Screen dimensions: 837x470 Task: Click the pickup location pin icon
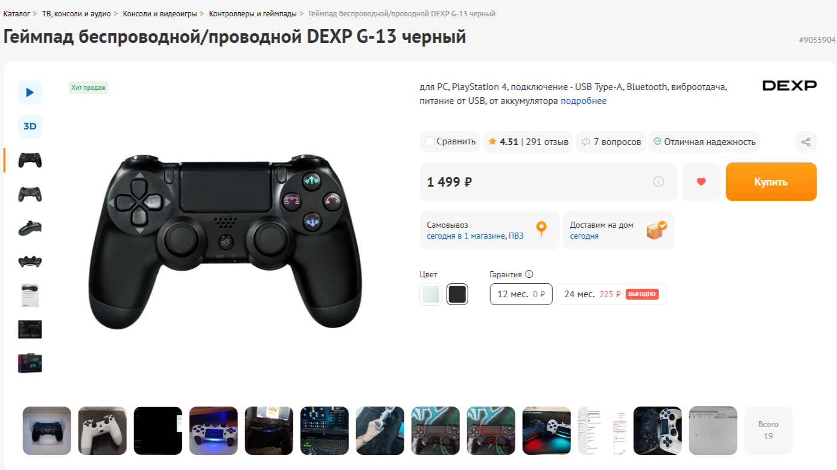541,229
